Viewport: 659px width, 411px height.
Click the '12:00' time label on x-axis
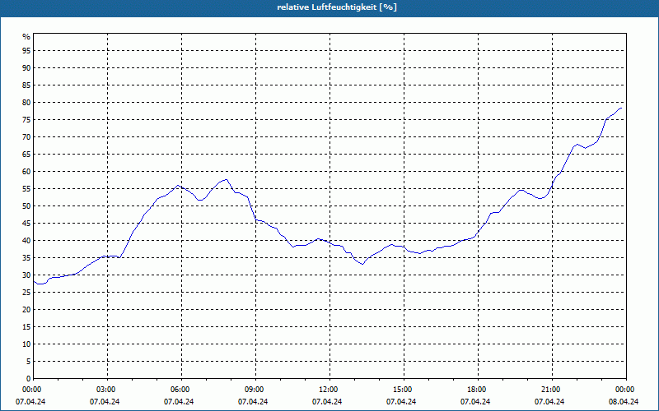327,390
